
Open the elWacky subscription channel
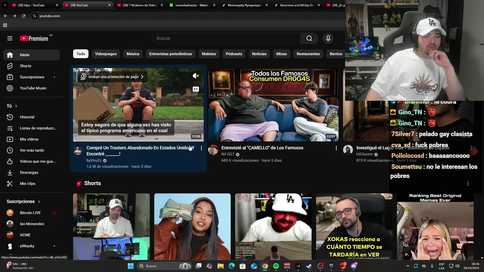click(32, 246)
